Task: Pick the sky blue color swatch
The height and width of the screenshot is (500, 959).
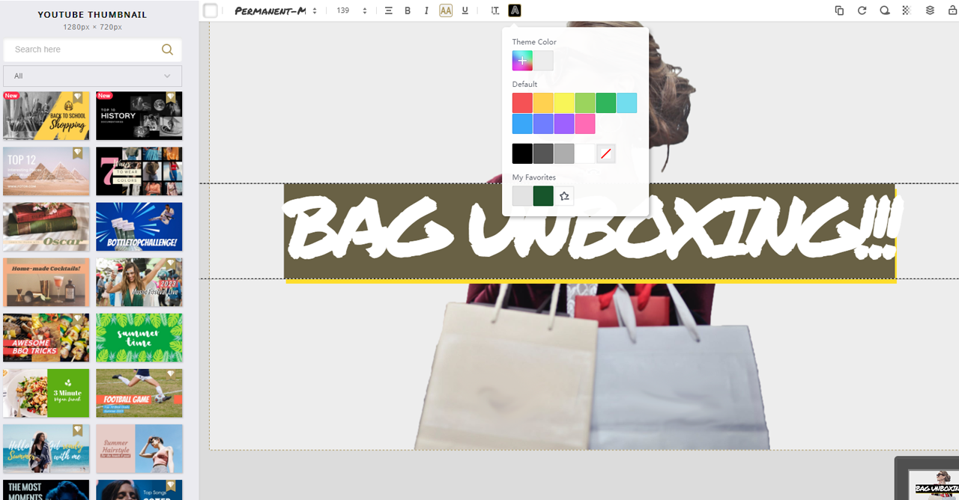Action: click(522, 124)
